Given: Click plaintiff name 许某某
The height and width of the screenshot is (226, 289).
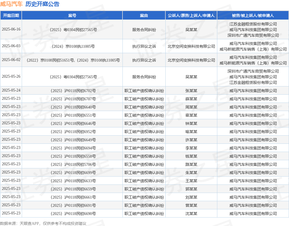Looking at the screenshot, I should (191, 140).
